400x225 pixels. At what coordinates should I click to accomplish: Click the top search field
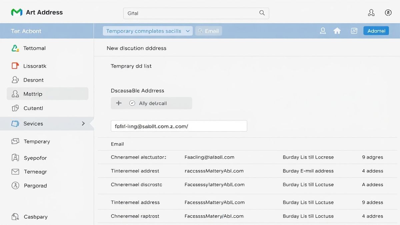pyautogui.click(x=196, y=13)
